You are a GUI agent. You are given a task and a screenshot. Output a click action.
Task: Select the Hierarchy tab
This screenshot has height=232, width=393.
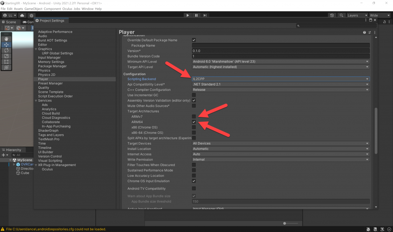pos(12,150)
